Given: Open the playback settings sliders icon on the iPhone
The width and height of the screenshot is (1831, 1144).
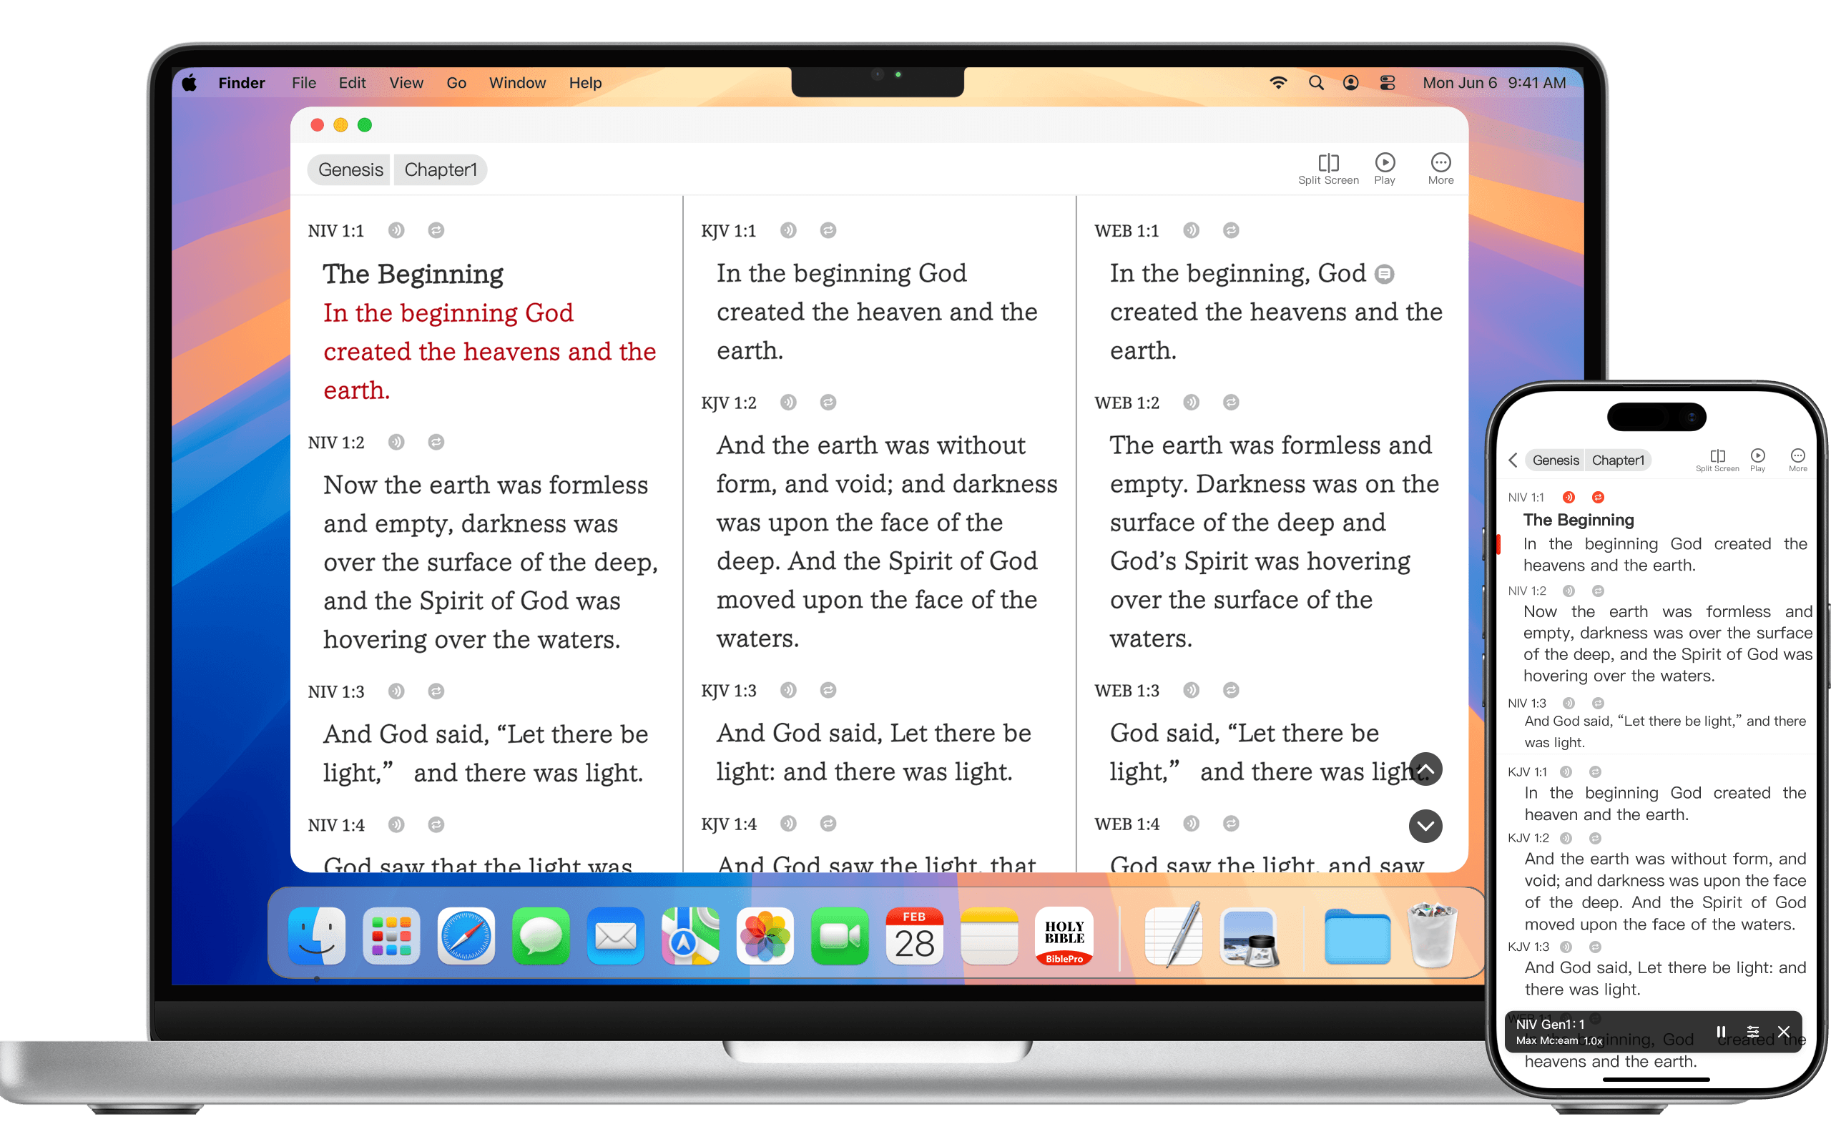Looking at the screenshot, I should coord(1752,1032).
